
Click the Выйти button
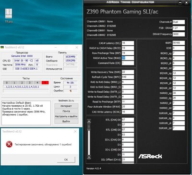point(66,121)
